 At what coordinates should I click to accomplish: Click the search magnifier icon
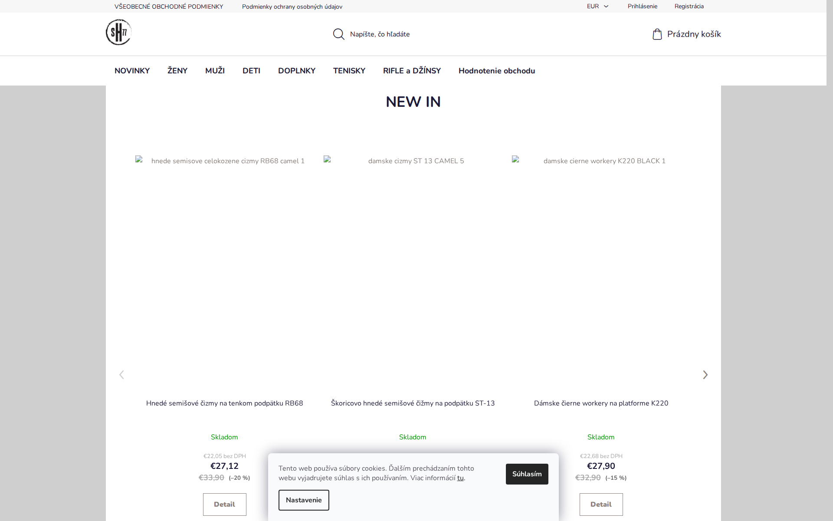(338, 34)
